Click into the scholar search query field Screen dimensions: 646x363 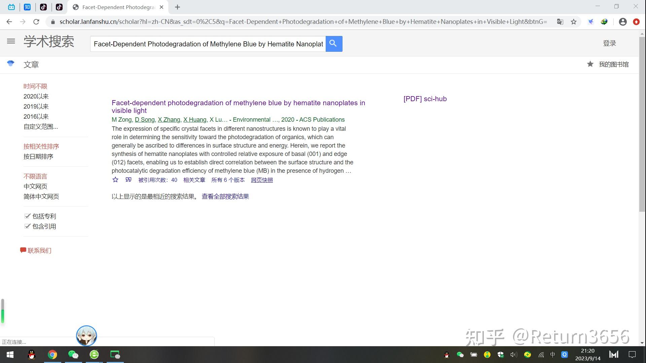coord(208,44)
